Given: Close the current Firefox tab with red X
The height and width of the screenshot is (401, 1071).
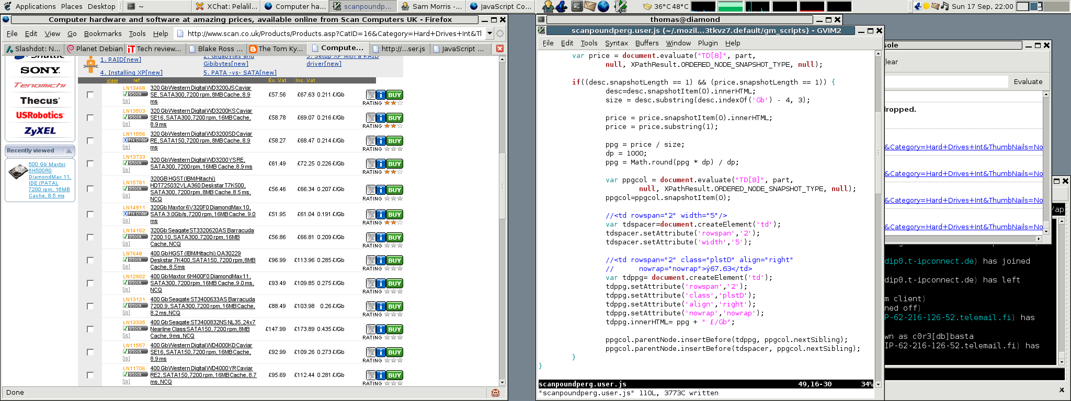Looking at the screenshot, I should (500, 49).
